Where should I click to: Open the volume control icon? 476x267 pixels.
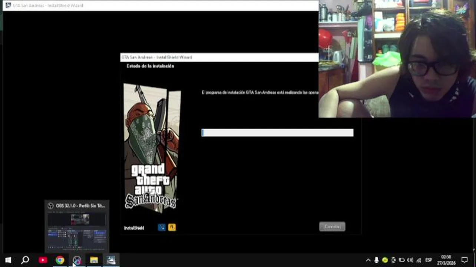pos(410,260)
